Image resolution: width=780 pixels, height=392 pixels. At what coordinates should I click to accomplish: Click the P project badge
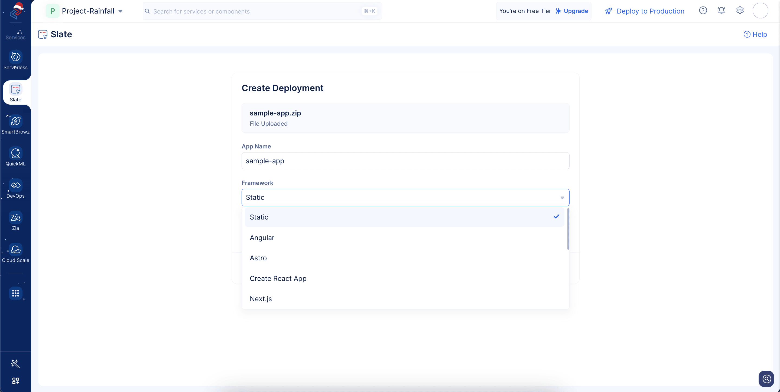[52, 11]
